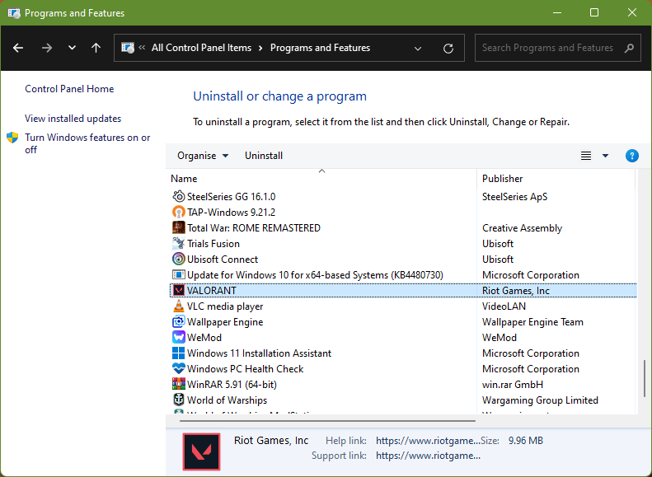Click the Trials Fusion icon
This screenshot has width=652, height=477.
pos(178,243)
